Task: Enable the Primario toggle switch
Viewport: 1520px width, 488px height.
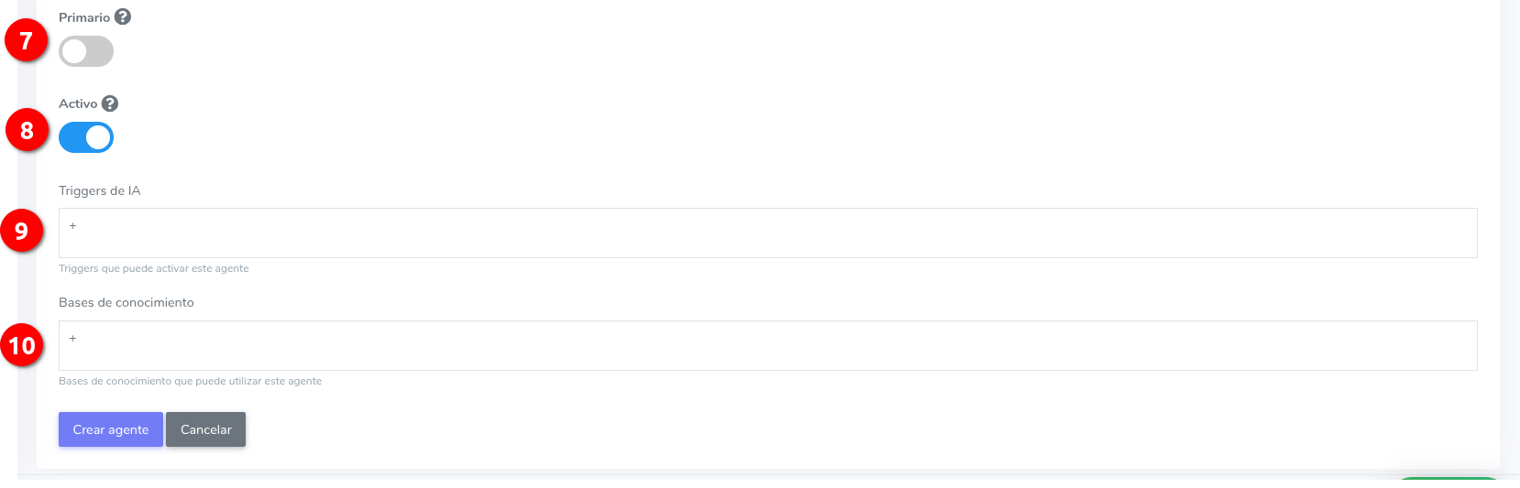Action: [86, 51]
